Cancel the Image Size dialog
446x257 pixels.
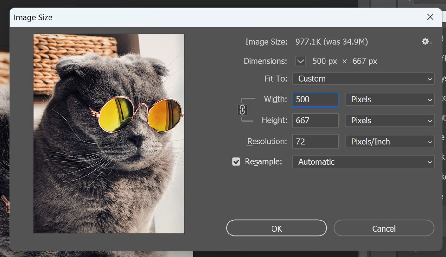click(x=384, y=228)
